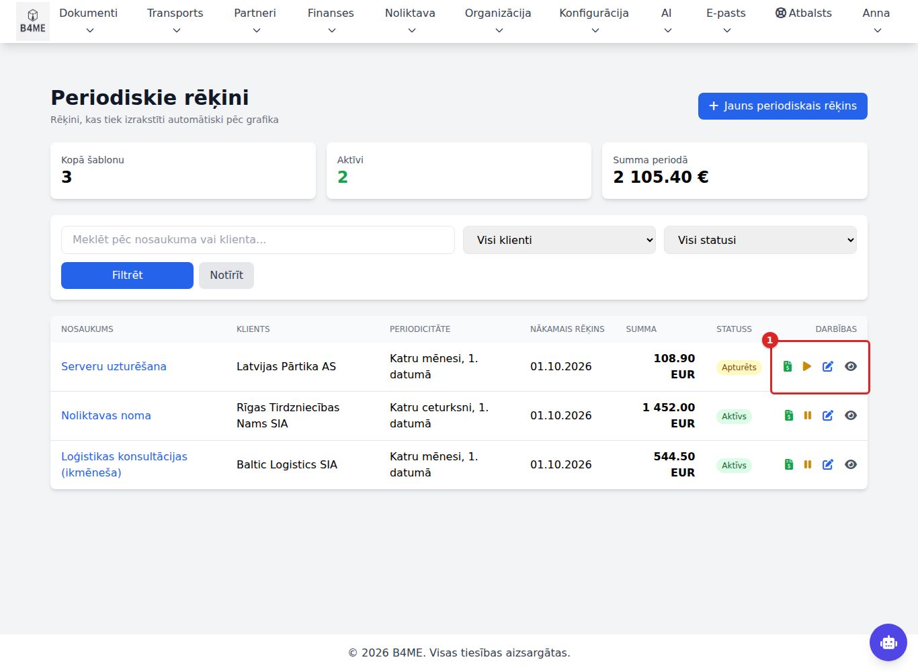Generate invoice for Loģistikas konsultācijas row

click(789, 464)
